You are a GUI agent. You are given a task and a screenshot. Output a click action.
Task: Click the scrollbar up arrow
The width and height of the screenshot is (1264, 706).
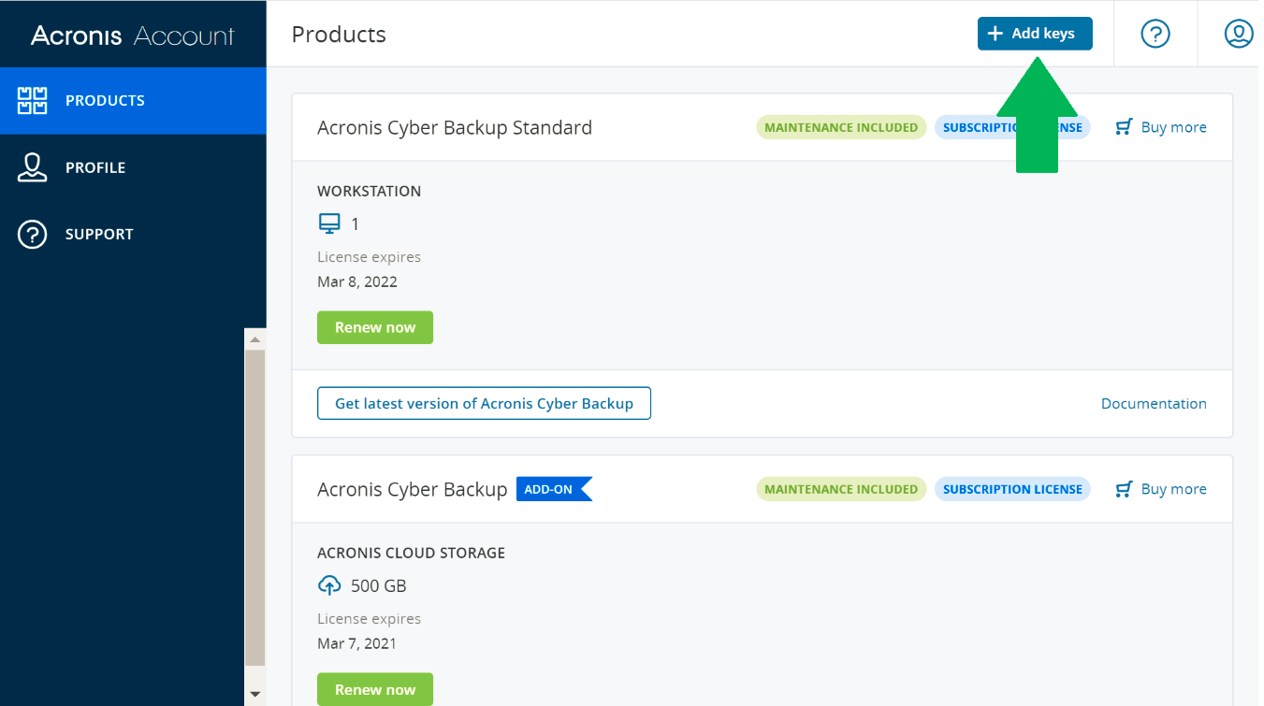(x=254, y=339)
